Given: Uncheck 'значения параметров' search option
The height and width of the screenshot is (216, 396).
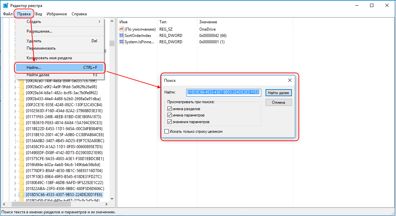Looking at the screenshot, I should pyautogui.click(x=169, y=122).
